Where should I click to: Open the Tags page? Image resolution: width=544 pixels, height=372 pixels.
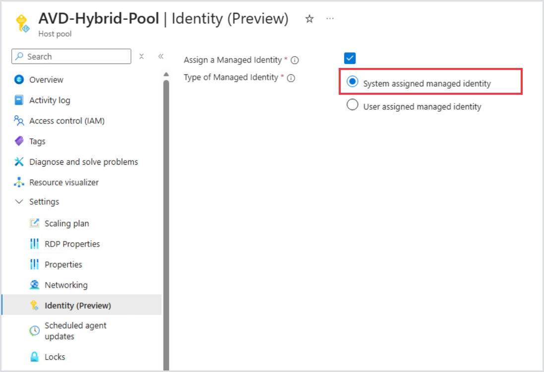point(37,141)
